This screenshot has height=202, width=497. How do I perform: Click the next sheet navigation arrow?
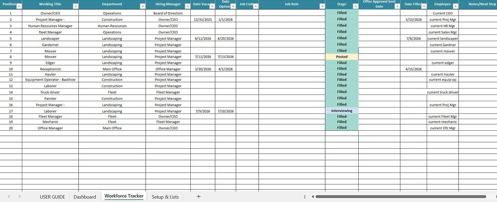point(19,197)
